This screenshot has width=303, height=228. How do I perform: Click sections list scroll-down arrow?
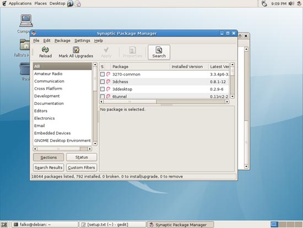[95, 144]
